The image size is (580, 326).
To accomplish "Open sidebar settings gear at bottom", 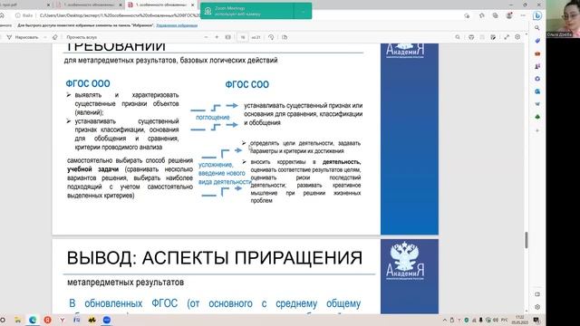I will [x=537, y=307].
